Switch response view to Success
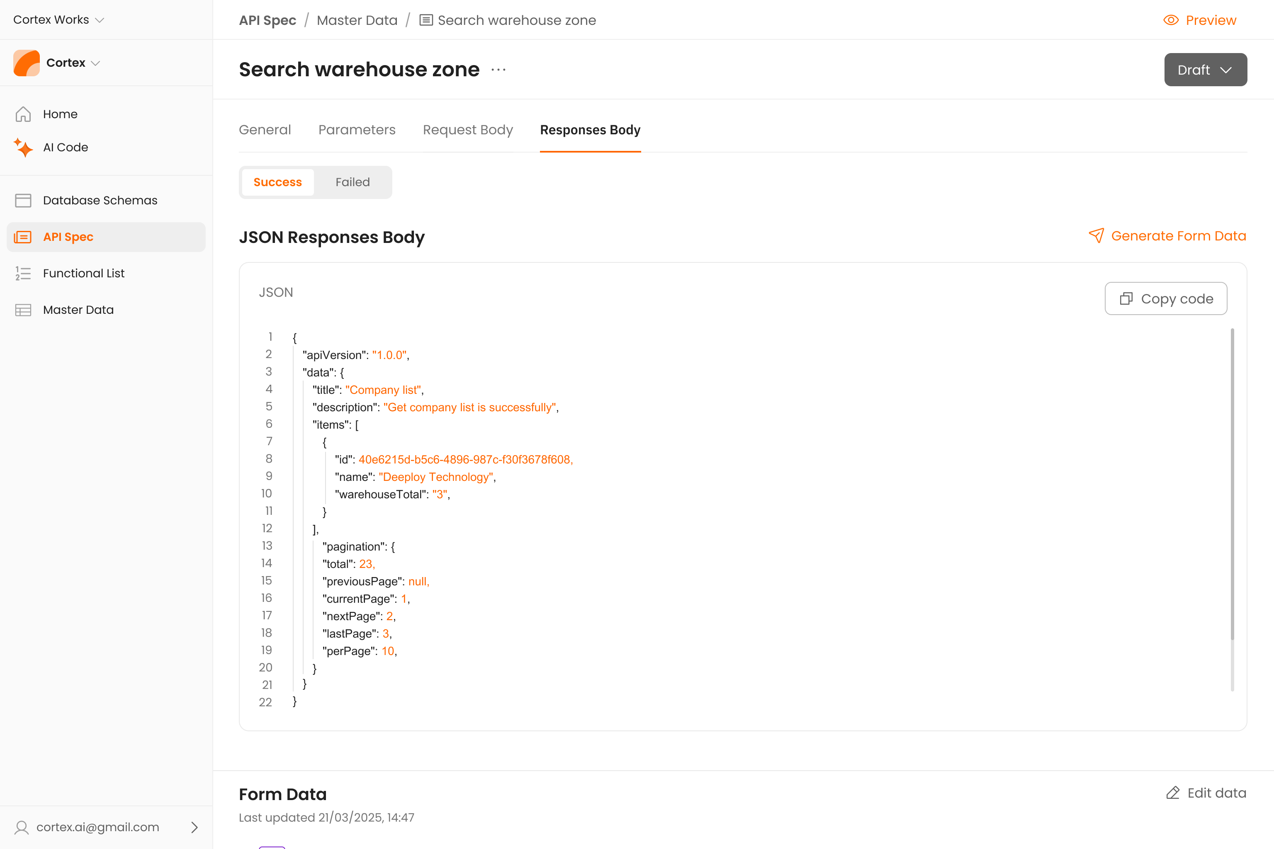Image resolution: width=1274 pixels, height=849 pixels. click(277, 182)
